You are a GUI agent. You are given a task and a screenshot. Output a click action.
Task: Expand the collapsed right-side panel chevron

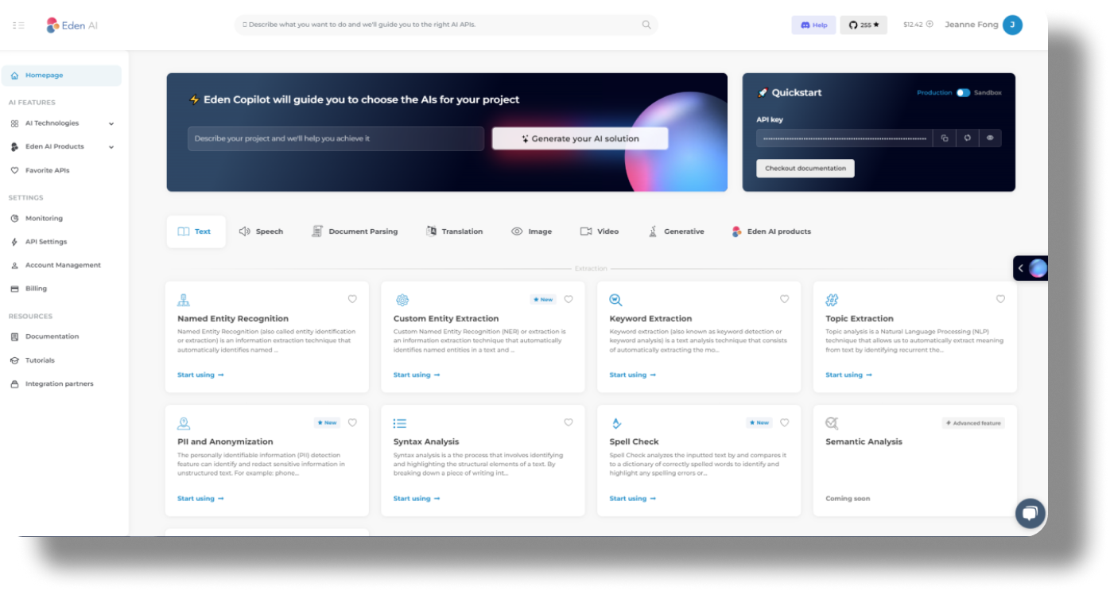point(1020,268)
